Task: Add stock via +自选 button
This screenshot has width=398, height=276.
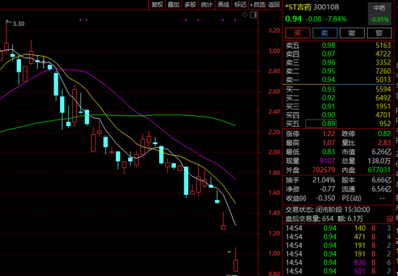Action: (257, 4)
